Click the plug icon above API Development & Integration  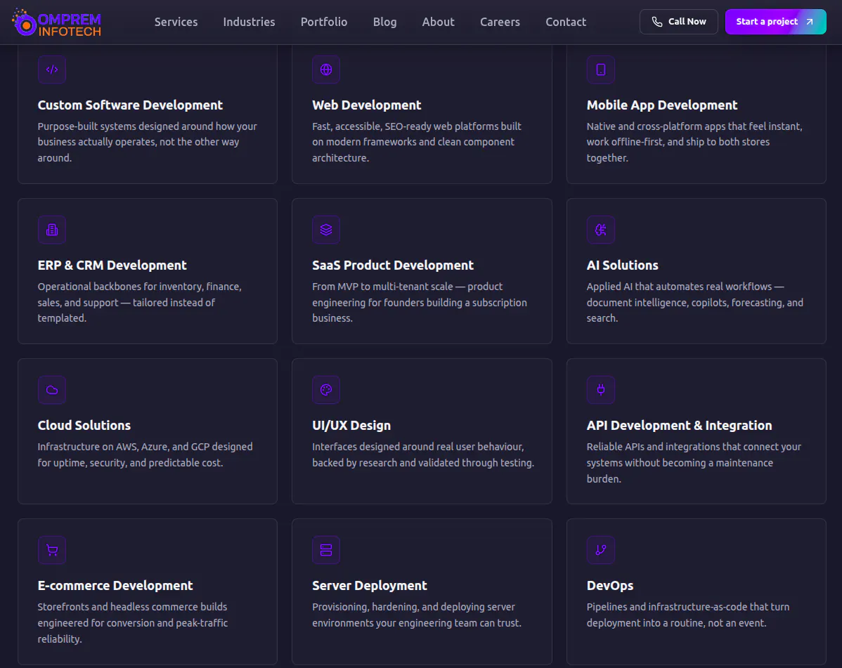601,390
